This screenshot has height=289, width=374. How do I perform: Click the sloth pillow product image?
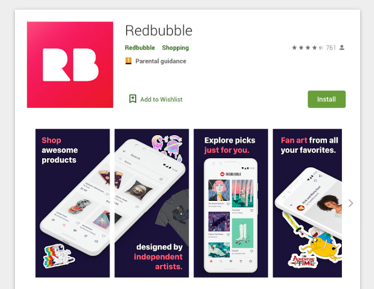(x=138, y=190)
